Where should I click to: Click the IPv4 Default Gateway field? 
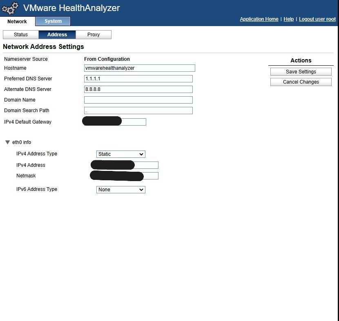coord(115,122)
